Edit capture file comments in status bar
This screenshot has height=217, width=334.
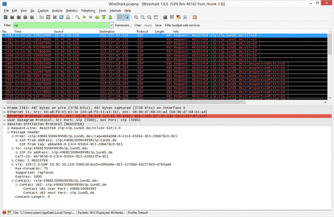point(9,213)
